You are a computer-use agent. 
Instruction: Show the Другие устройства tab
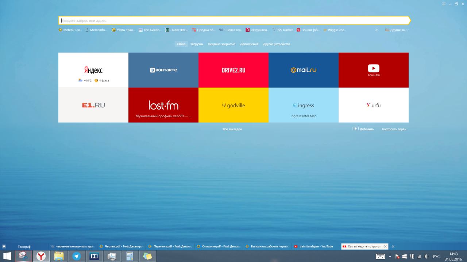tap(277, 44)
